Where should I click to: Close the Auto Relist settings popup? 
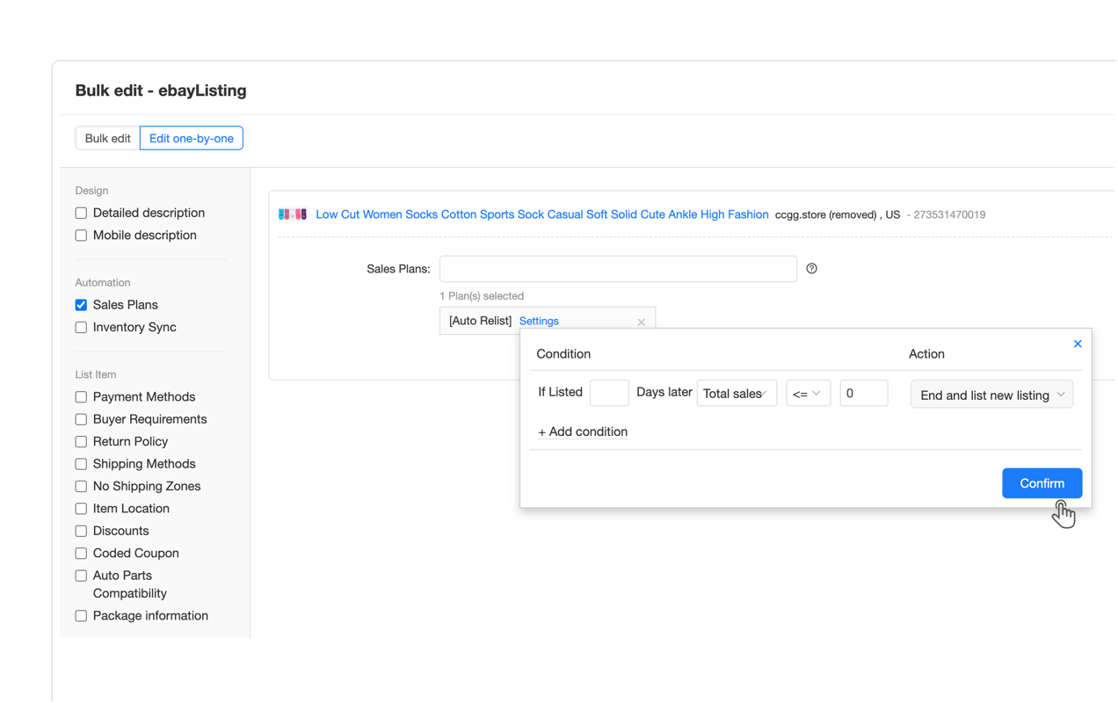pyautogui.click(x=1078, y=344)
